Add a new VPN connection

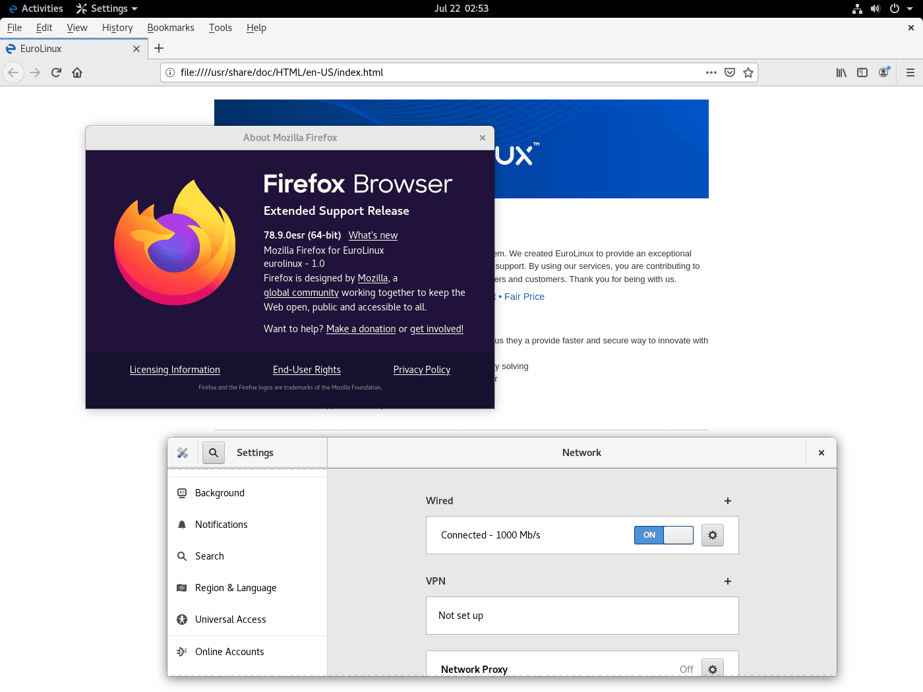coord(728,581)
